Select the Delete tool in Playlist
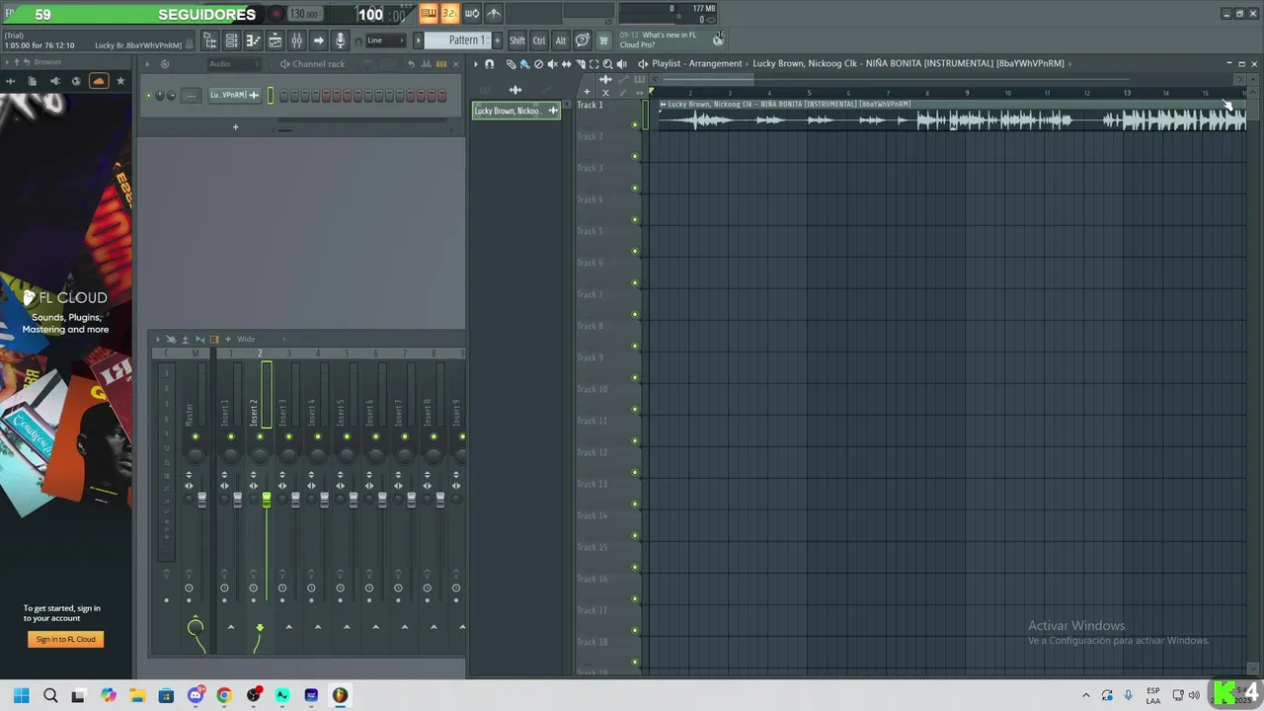The height and width of the screenshot is (711, 1264). (x=538, y=64)
